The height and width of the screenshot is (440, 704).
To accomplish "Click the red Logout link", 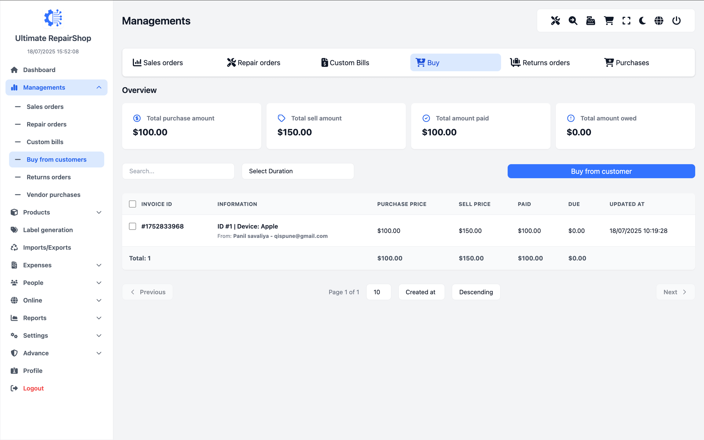I will 33,388.
